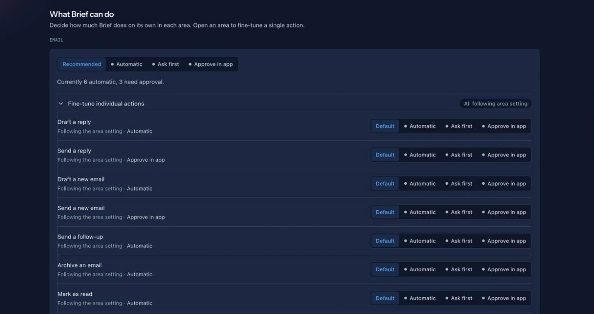Set Draft a reply to Ask first

click(459, 126)
